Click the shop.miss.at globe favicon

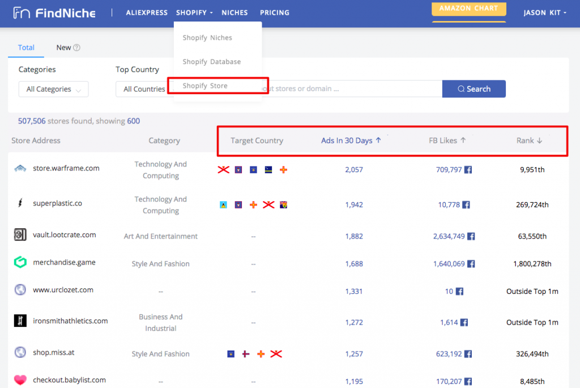click(20, 352)
